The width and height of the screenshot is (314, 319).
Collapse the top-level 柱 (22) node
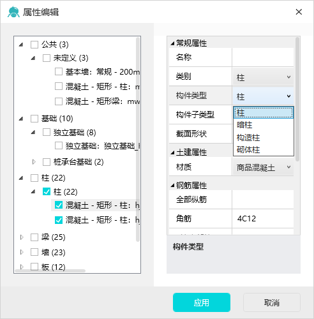[x=21, y=178]
